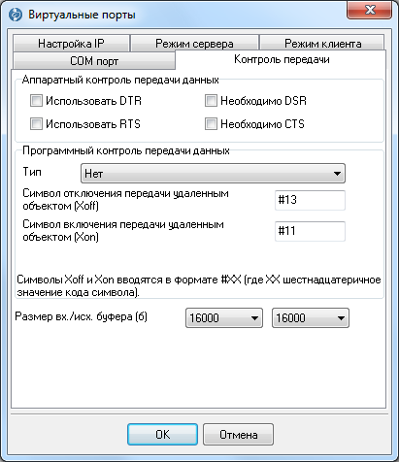Toggle the Необходимо DSR checkbox

[211, 101]
